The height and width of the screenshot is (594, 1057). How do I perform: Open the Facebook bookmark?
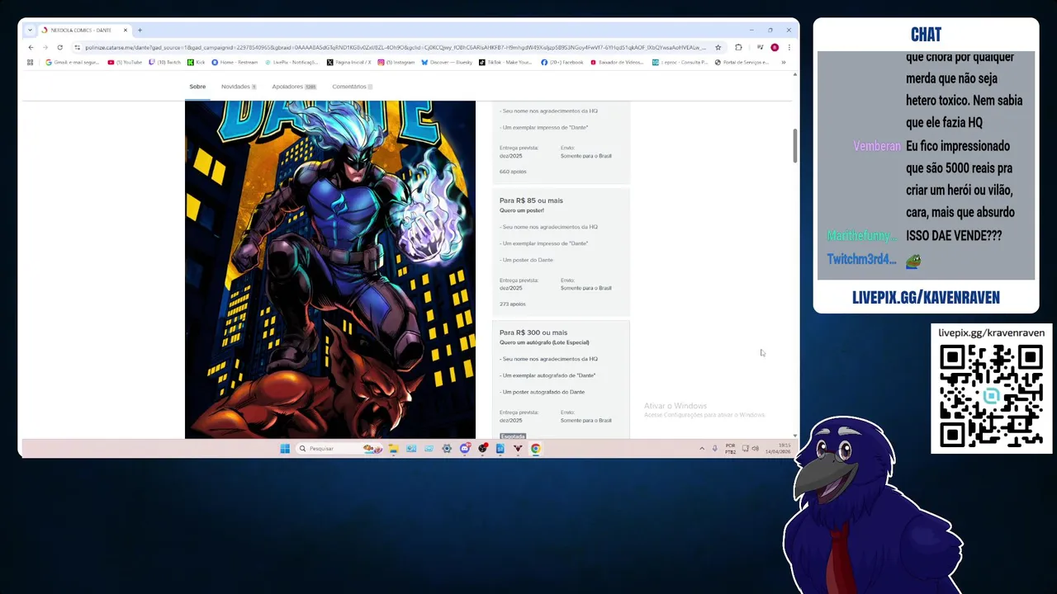[x=562, y=62]
